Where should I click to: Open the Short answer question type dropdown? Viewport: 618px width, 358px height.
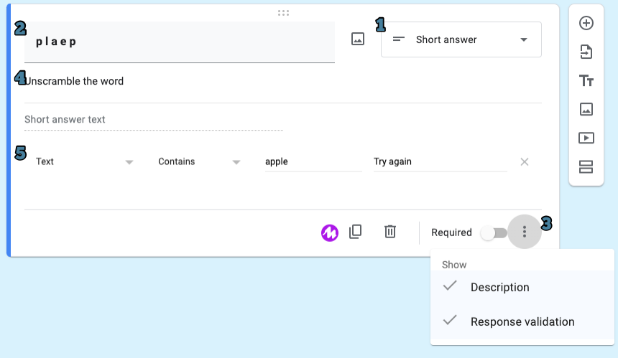(x=461, y=39)
